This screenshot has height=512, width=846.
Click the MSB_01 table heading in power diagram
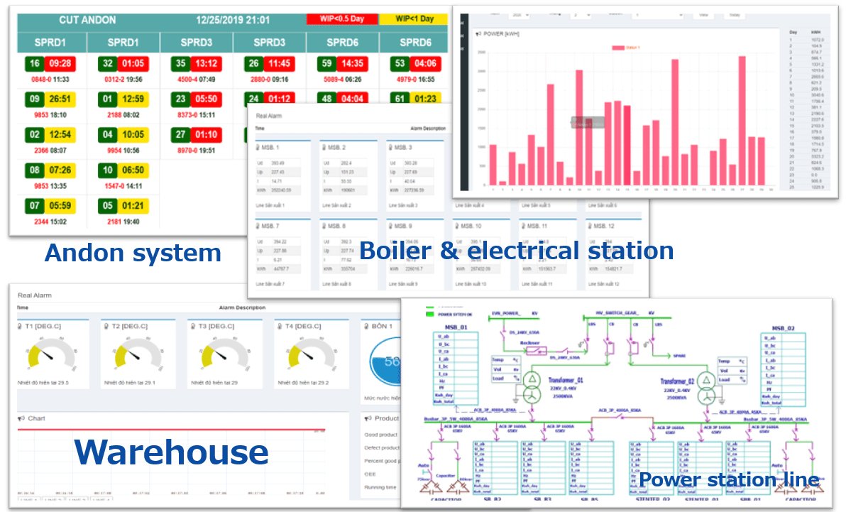(x=456, y=327)
